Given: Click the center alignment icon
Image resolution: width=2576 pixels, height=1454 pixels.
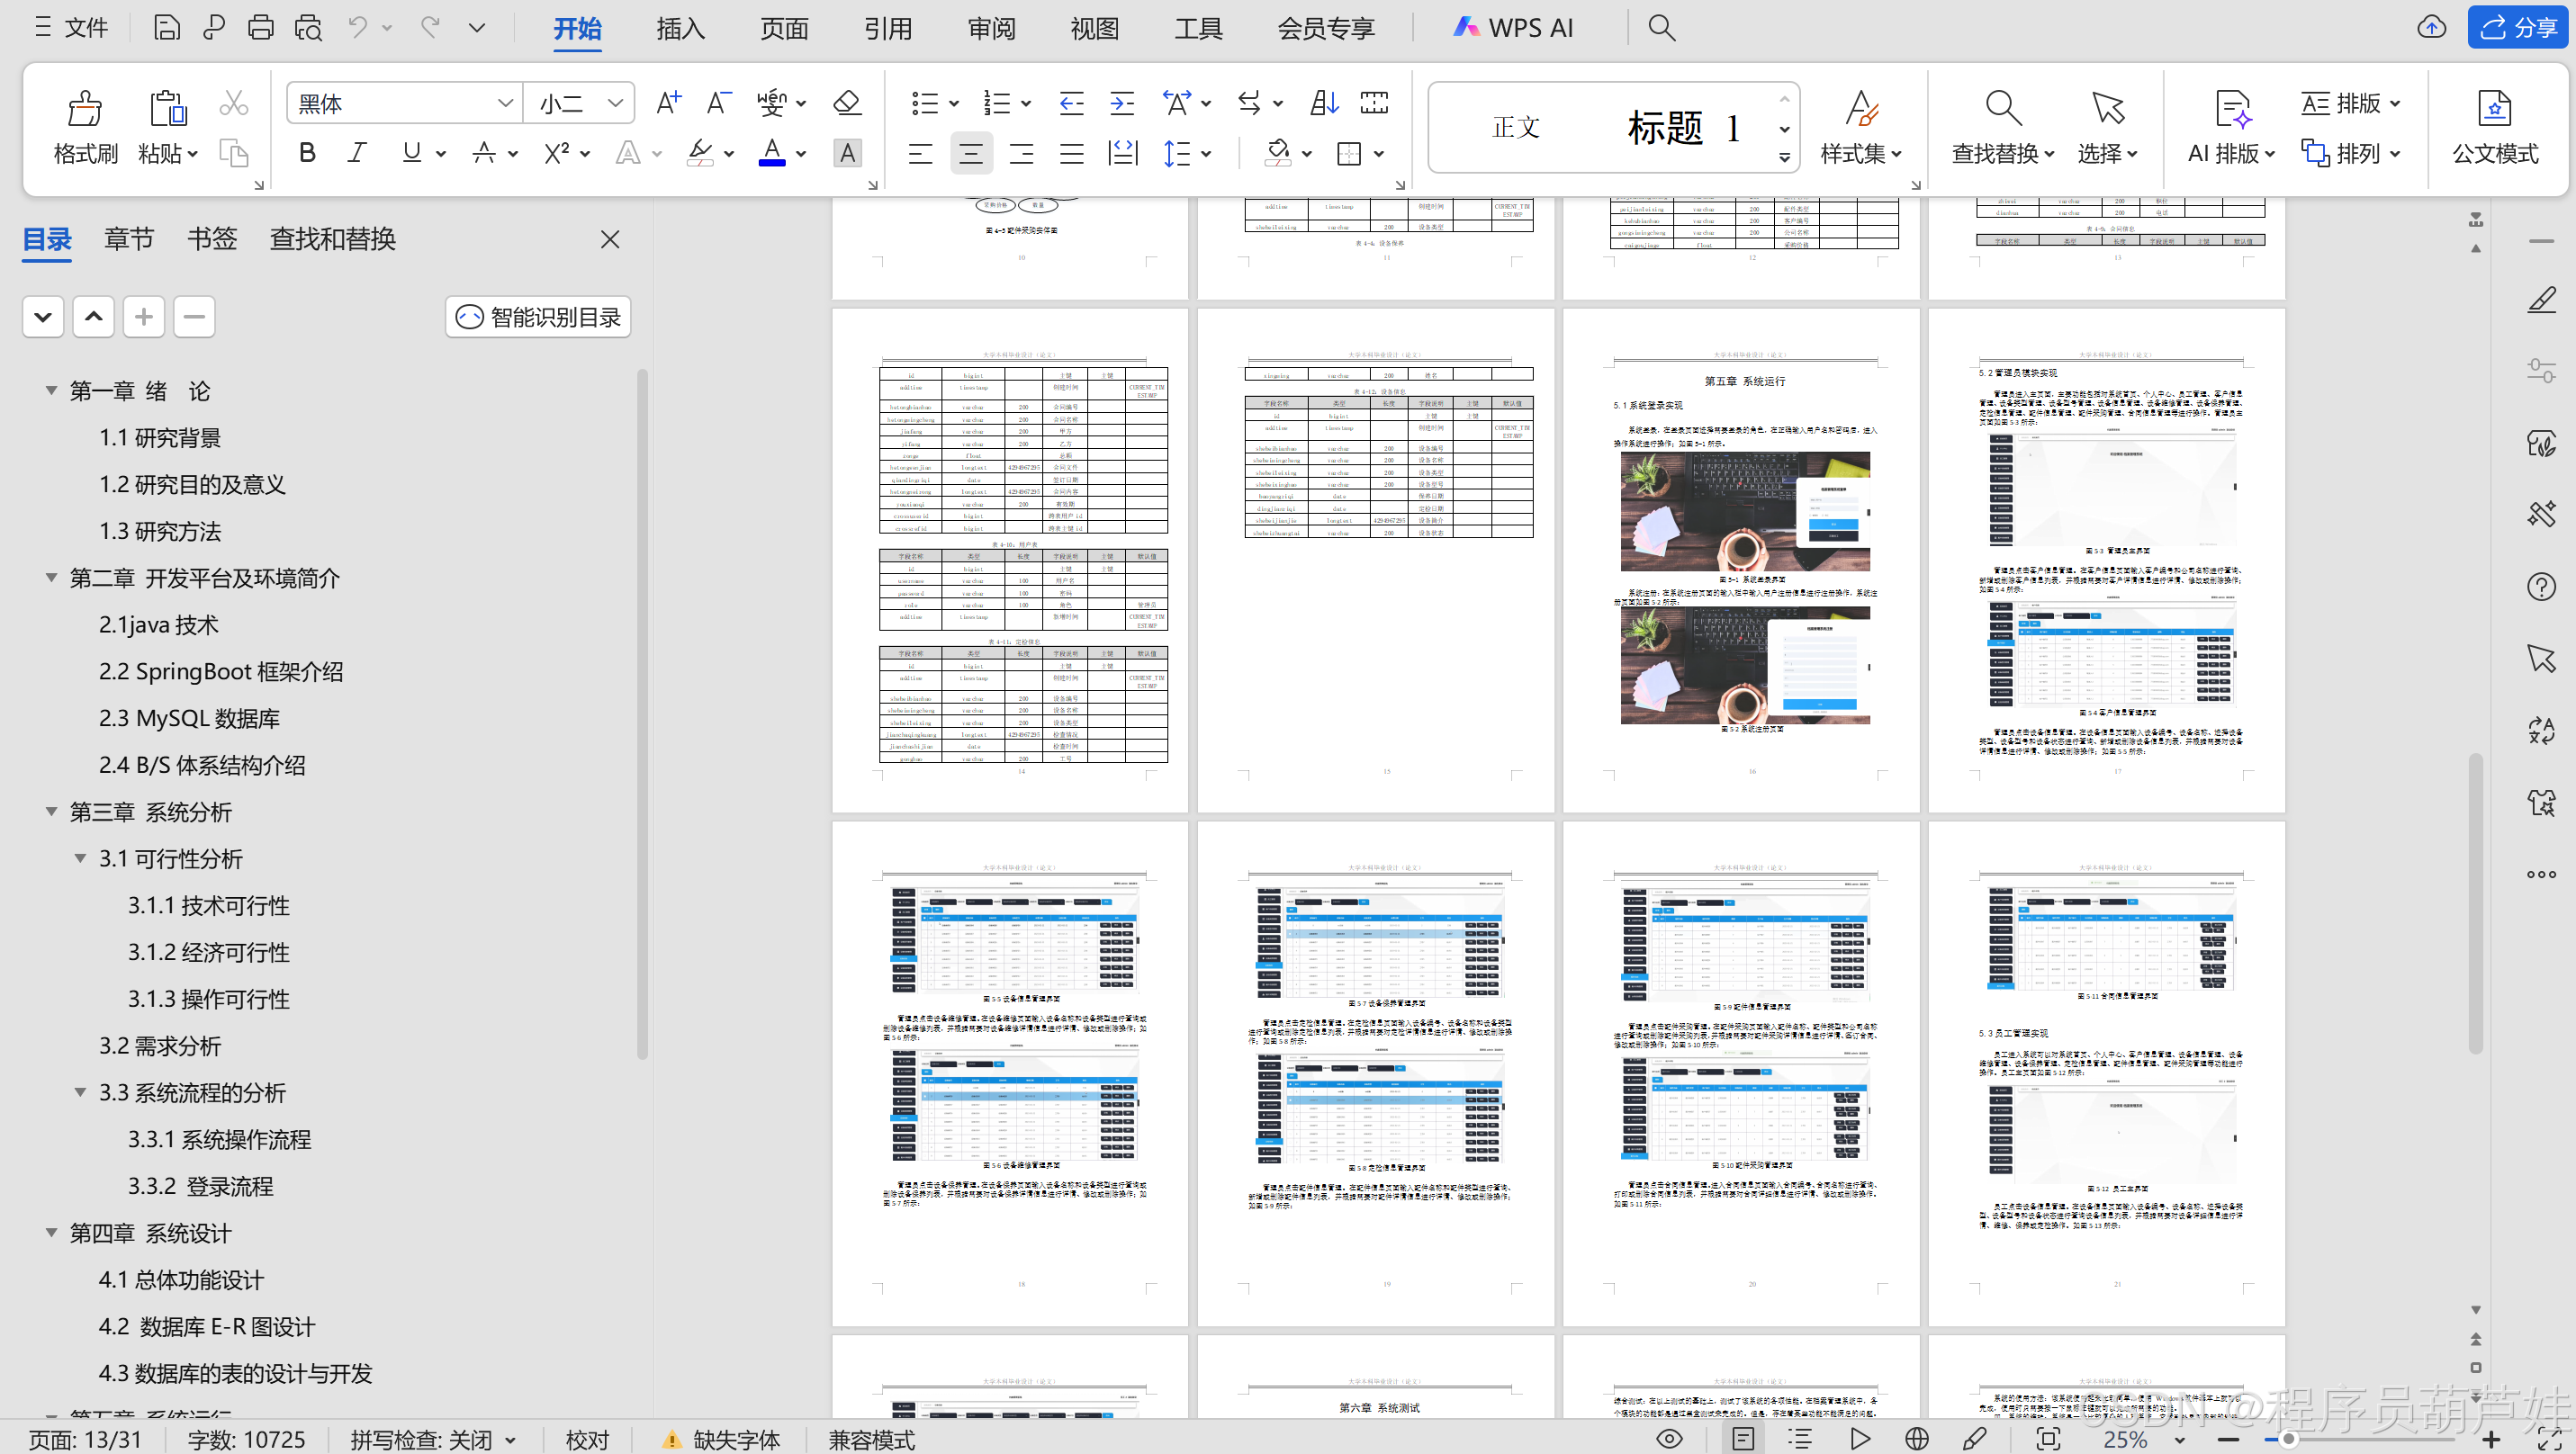Looking at the screenshot, I should click(x=970, y=154).
